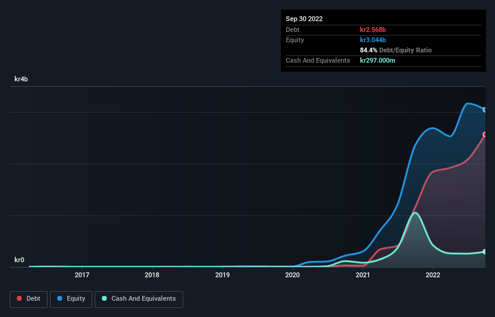Click the Sep 30 2022 tooltip date
The height and width of the screenshot is (317, 495).
pos(304,19)
